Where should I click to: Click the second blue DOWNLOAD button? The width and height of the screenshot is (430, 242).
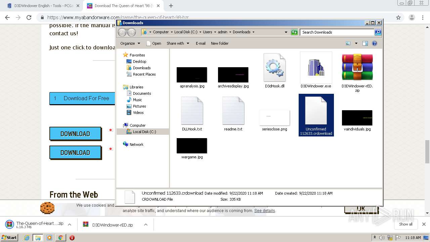pos(75,153)
